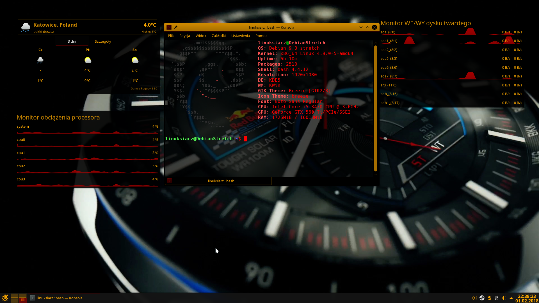The width and height of the screenshot is (539, 303).
Task: Click the cpu0 load graph row
Action: click(88, 142)
